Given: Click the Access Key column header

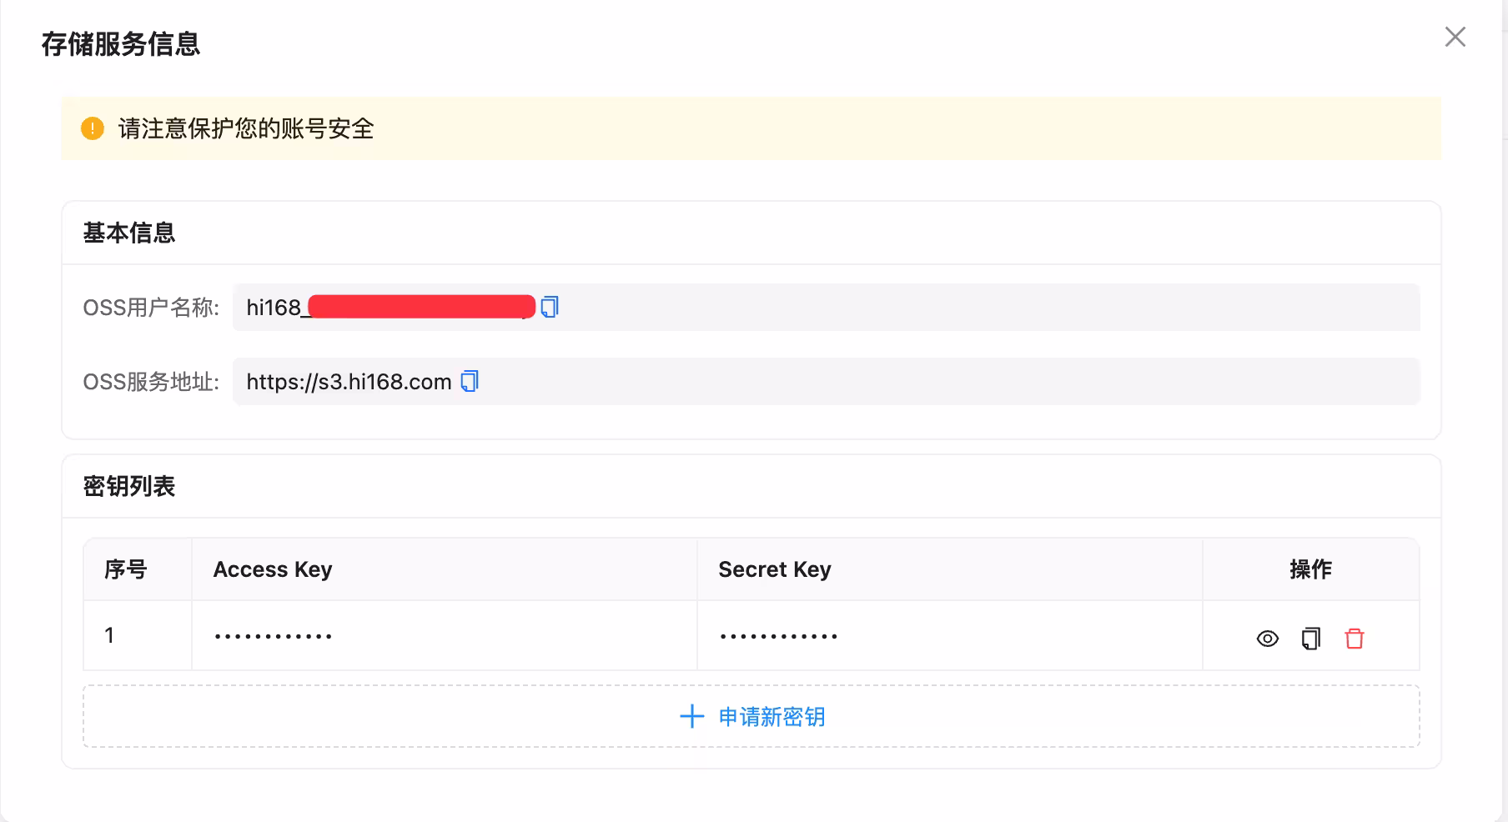Looking at the screenshot, I should coord(273,569).
